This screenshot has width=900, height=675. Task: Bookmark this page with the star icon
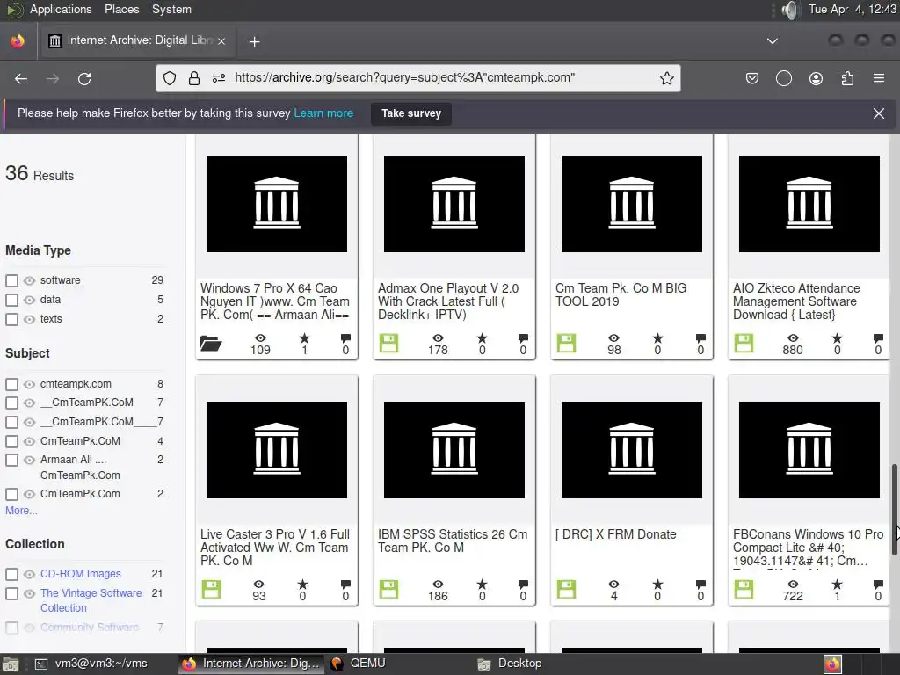[666, 78]
